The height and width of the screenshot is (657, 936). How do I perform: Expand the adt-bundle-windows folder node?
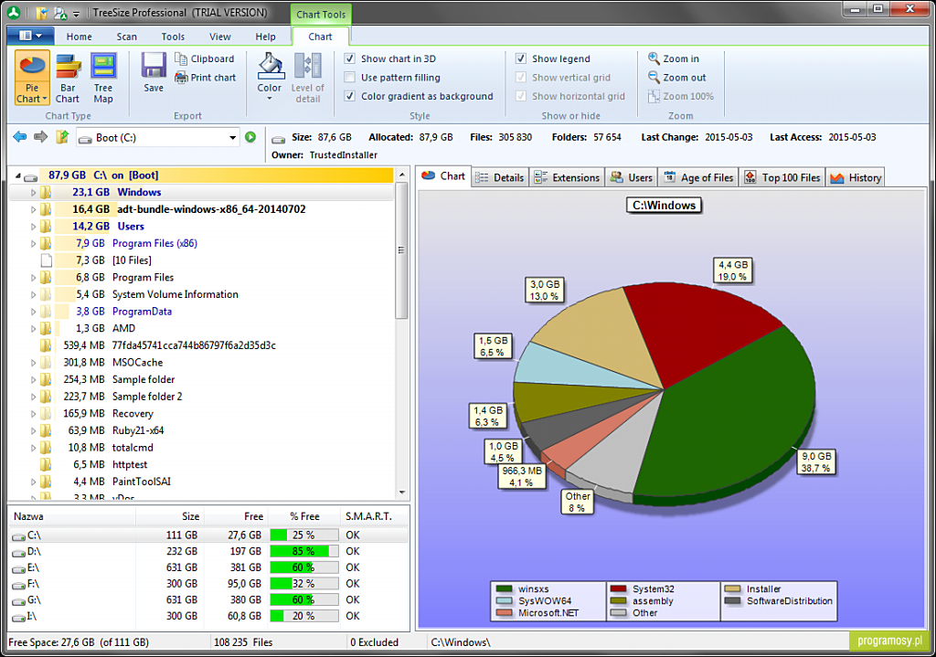coord(34,209)
